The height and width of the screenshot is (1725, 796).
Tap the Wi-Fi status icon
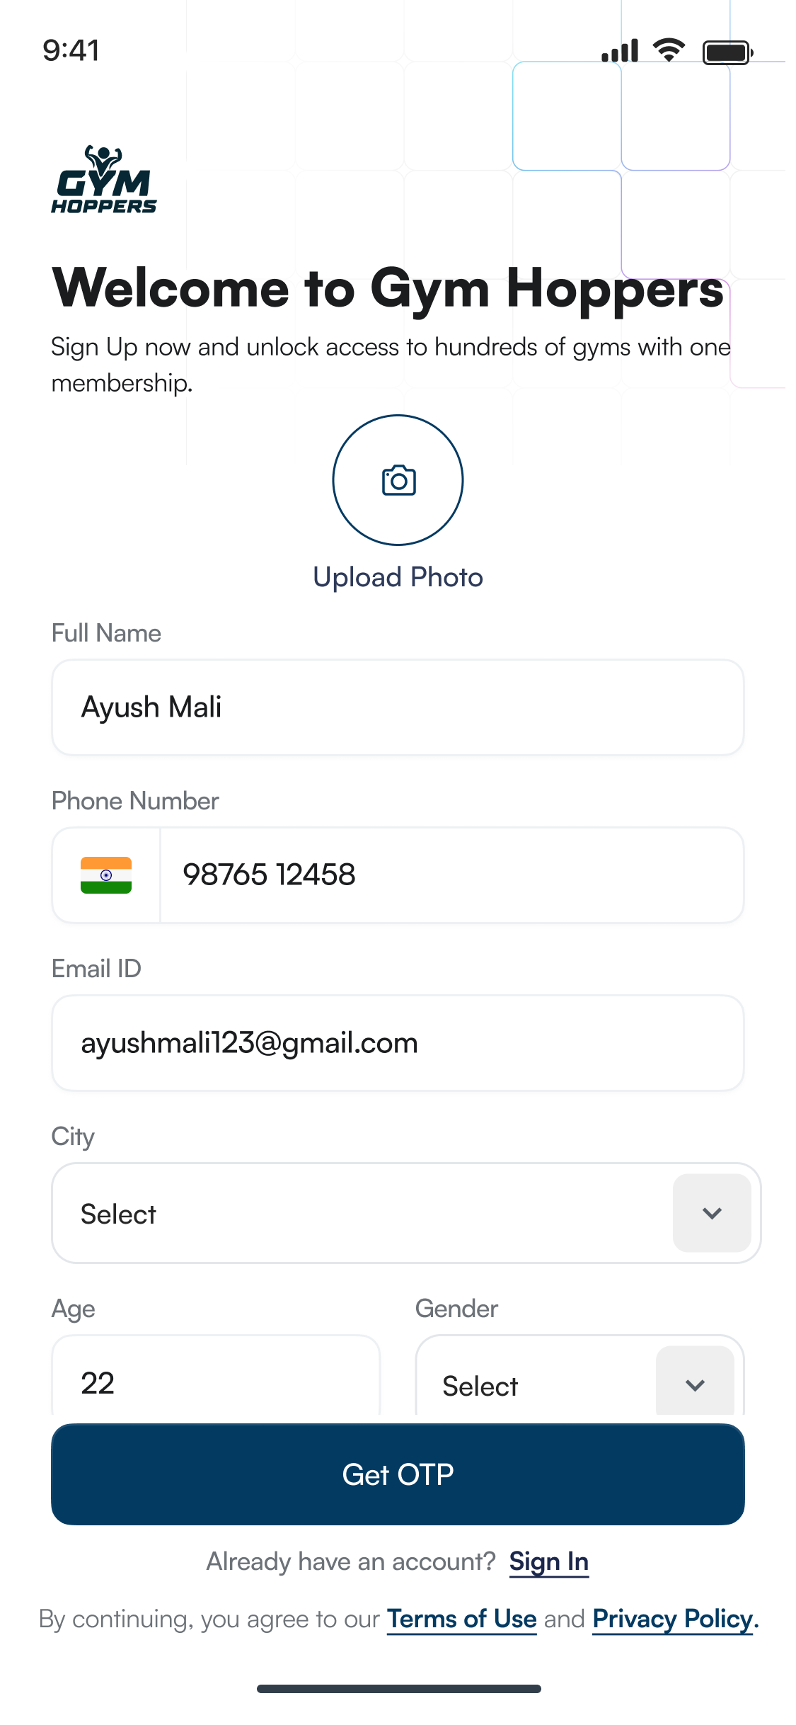[669, 50]
